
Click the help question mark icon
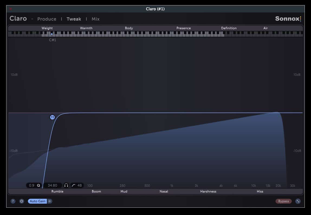click(13, 201)
